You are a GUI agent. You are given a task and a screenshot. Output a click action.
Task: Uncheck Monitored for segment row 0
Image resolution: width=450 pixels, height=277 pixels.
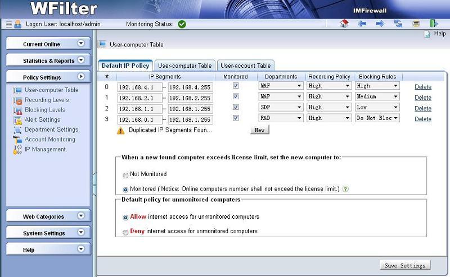pos(236,86)
